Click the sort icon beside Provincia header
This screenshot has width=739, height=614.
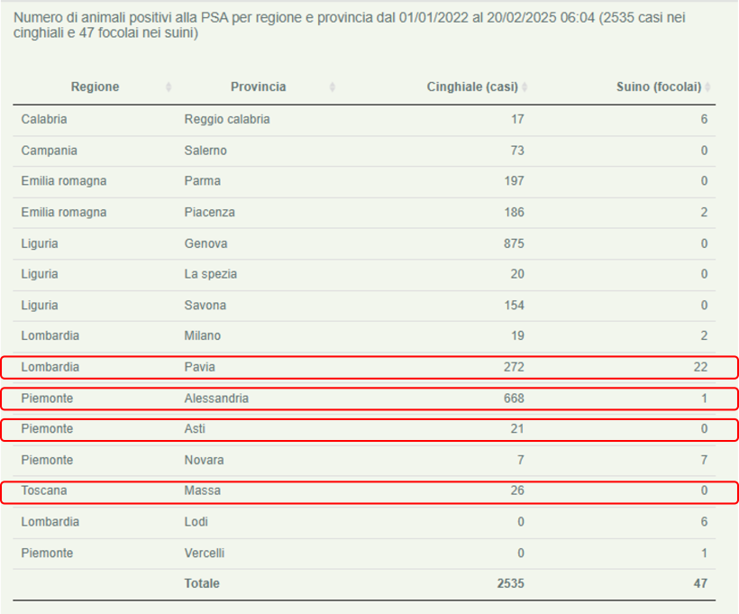(x=332, y=87)
